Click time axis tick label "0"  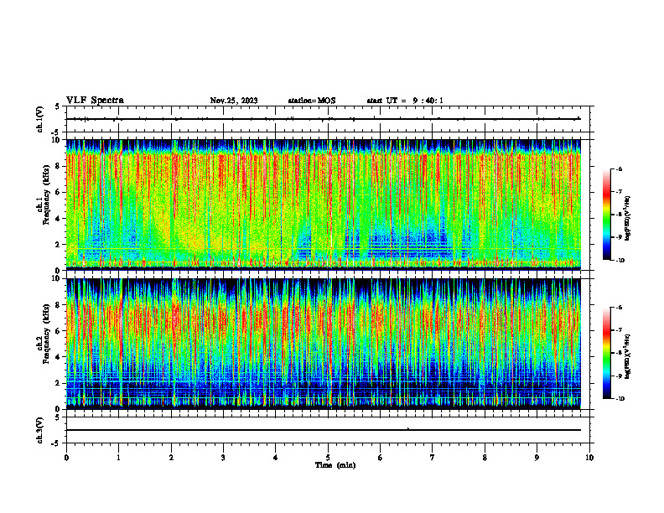point(66,458)
